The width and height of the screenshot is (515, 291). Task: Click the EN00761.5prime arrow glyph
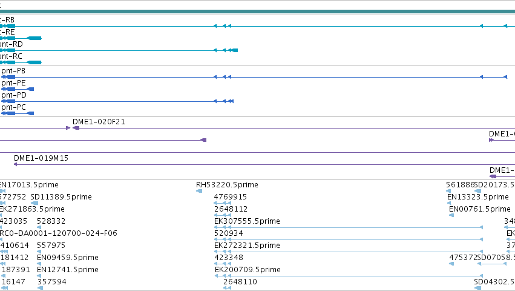point(451,215)
